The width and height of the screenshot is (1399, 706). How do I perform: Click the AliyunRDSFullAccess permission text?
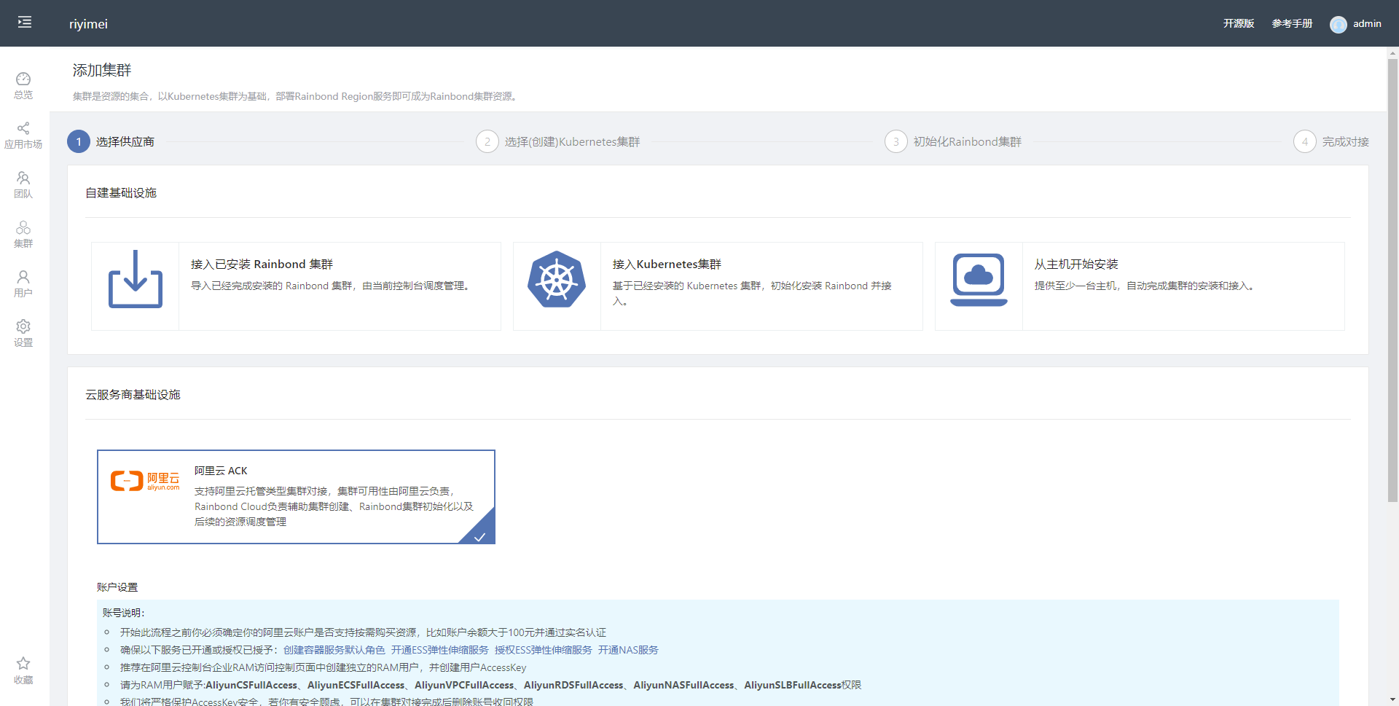pos(573,685)
